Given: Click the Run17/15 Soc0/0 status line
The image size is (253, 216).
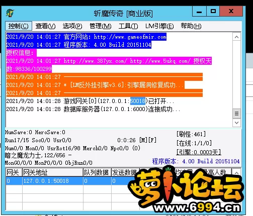Looking at the screenshot, I should pyautogui.click(x=38, y=140).
